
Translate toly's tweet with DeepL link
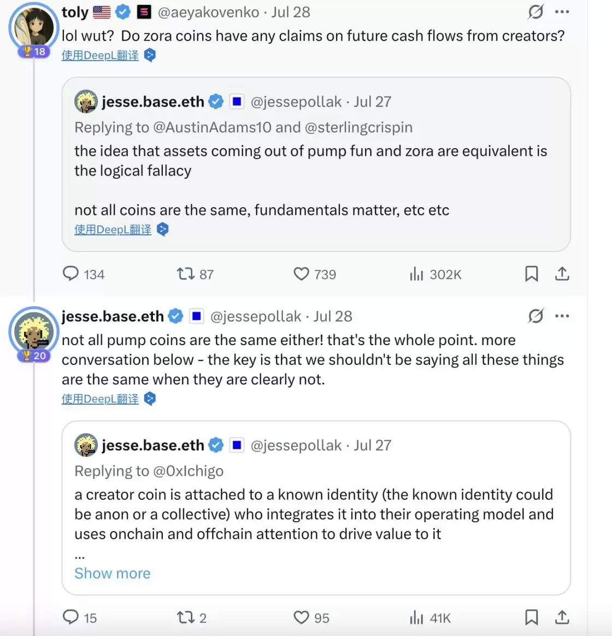point(100,55)
